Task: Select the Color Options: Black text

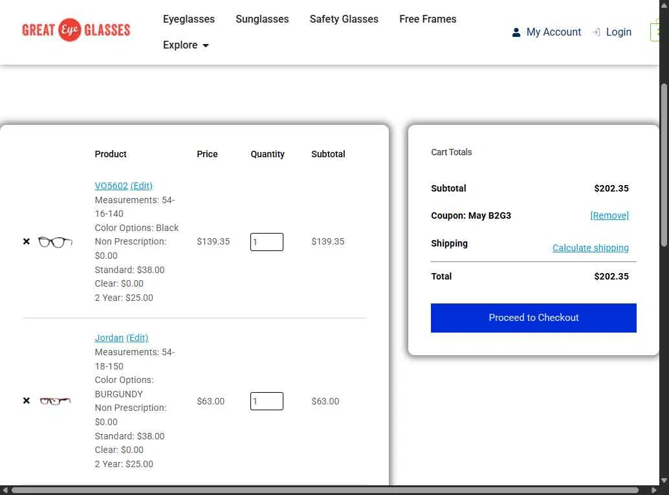Action: 137,228
